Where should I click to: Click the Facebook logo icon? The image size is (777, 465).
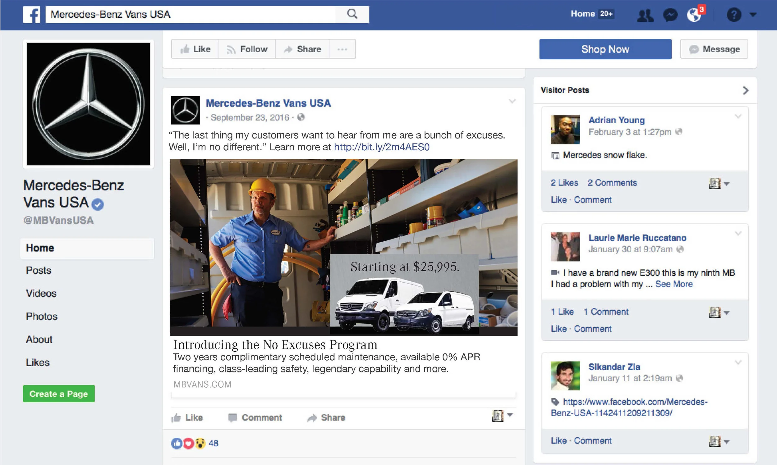pos(32,15)
